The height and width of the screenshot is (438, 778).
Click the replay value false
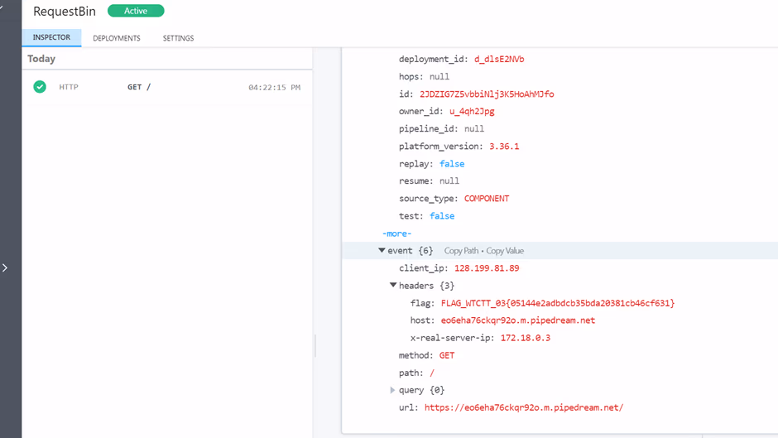point(452,163)
